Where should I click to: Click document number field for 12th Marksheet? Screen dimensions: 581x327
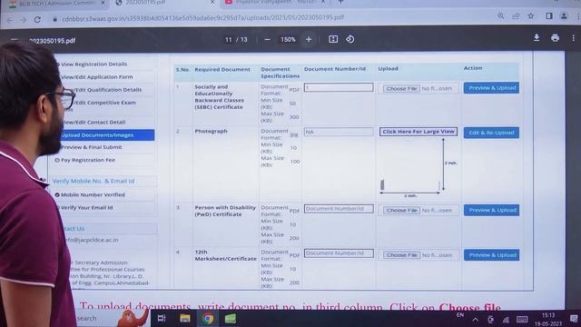(x=339, y=253)
